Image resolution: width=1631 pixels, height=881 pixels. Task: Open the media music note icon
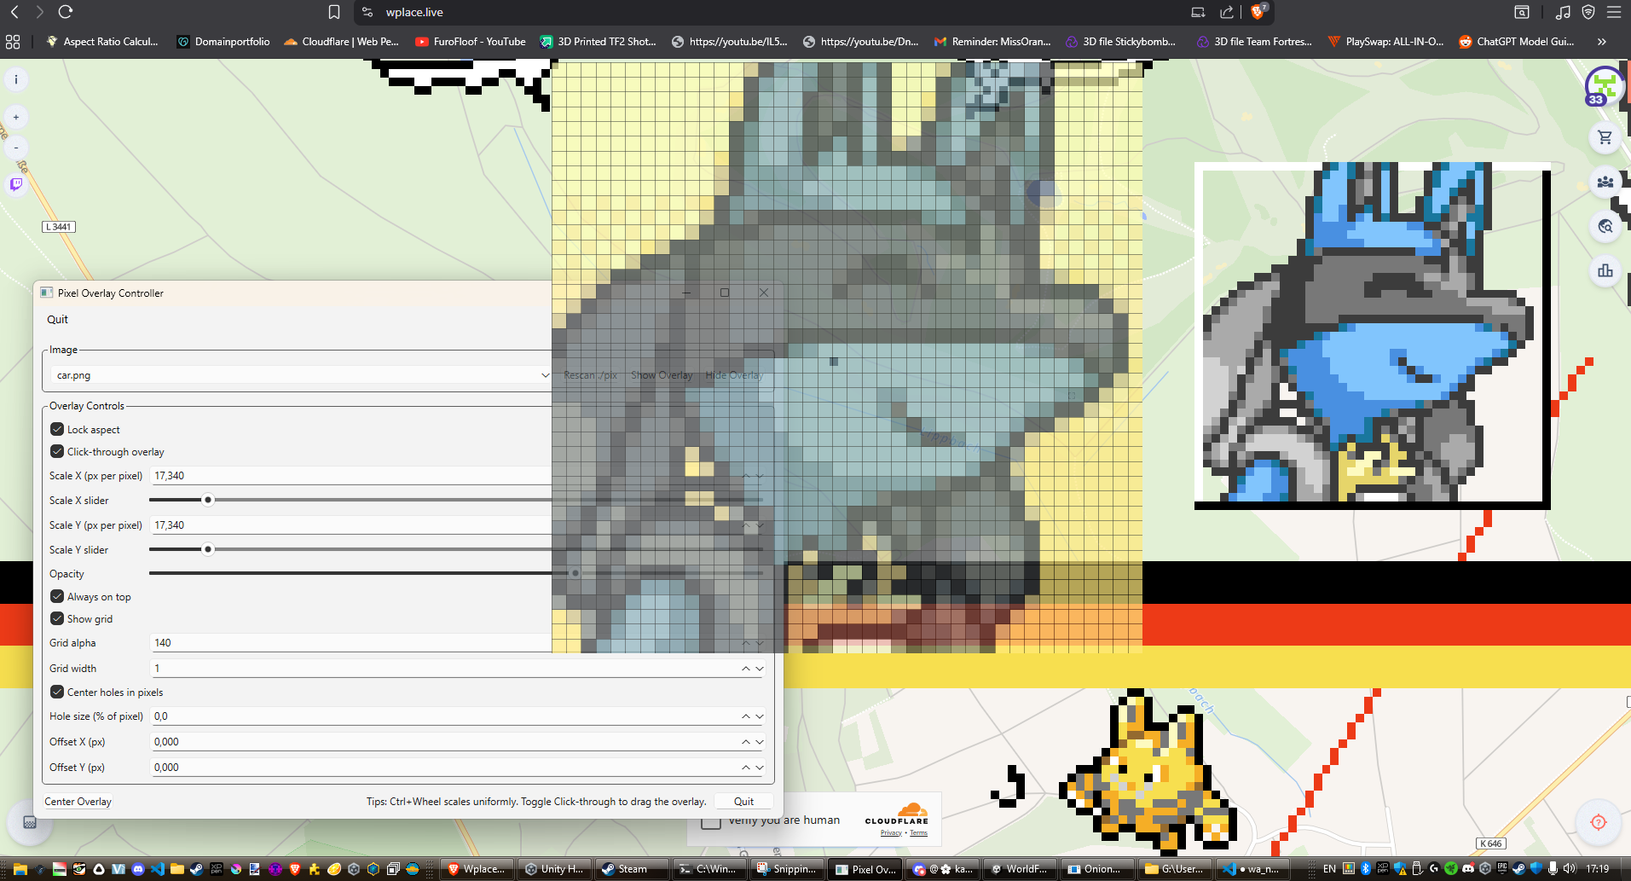click(x=1563, y=12)
